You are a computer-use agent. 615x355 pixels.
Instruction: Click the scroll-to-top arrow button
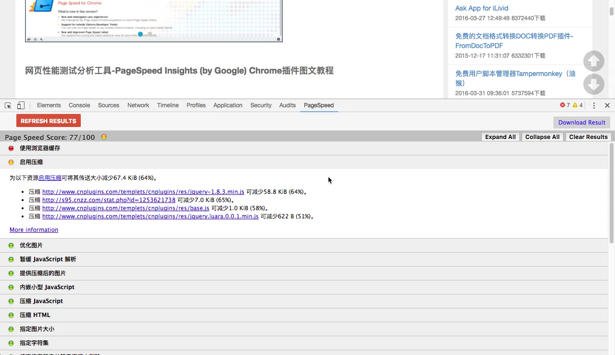tap(593, 61)
